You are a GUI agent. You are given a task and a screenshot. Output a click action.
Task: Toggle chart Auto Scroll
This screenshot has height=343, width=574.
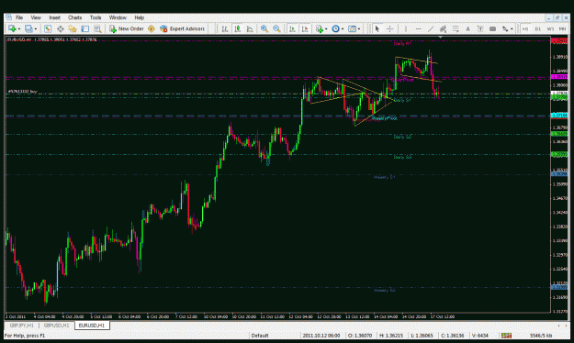tap(292, 28)
